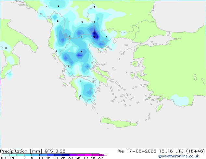Click the 0.1–0.5 mm legend color swatch

(x=6, y=155)
